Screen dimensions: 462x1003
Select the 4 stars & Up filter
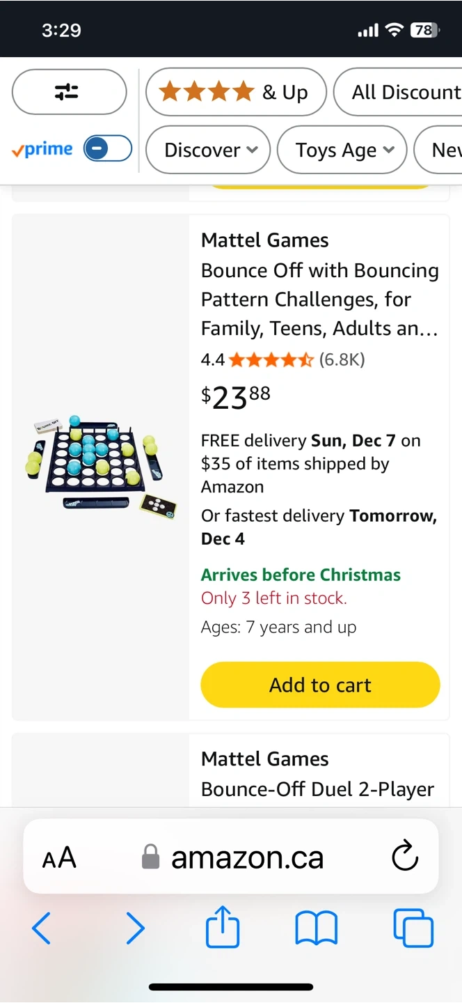[235, 92]
